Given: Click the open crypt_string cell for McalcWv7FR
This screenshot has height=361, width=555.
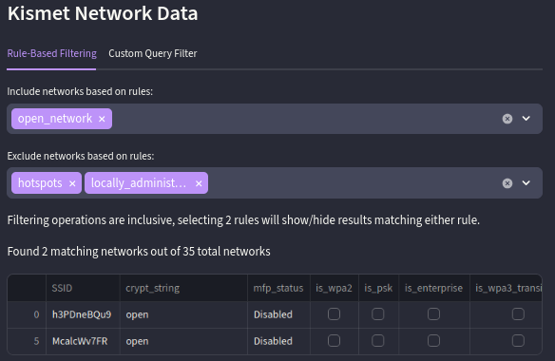Looking at the screenshot, I should coord(183,341).
